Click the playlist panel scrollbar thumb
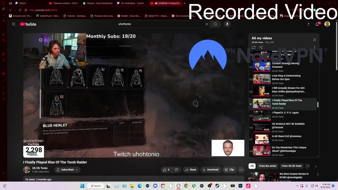 (x=318, y=105)
